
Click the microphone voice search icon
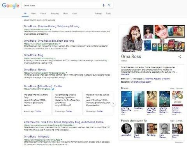tap(104, 5)
